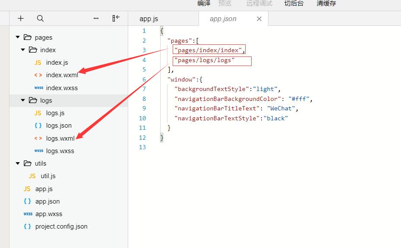
Task: Click the "pages/index/index" string in the editor
Action: coord(208,50)
